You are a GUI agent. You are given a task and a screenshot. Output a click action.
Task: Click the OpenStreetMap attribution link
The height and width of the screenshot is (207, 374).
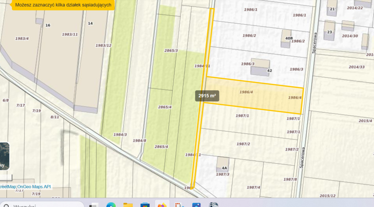8,187
